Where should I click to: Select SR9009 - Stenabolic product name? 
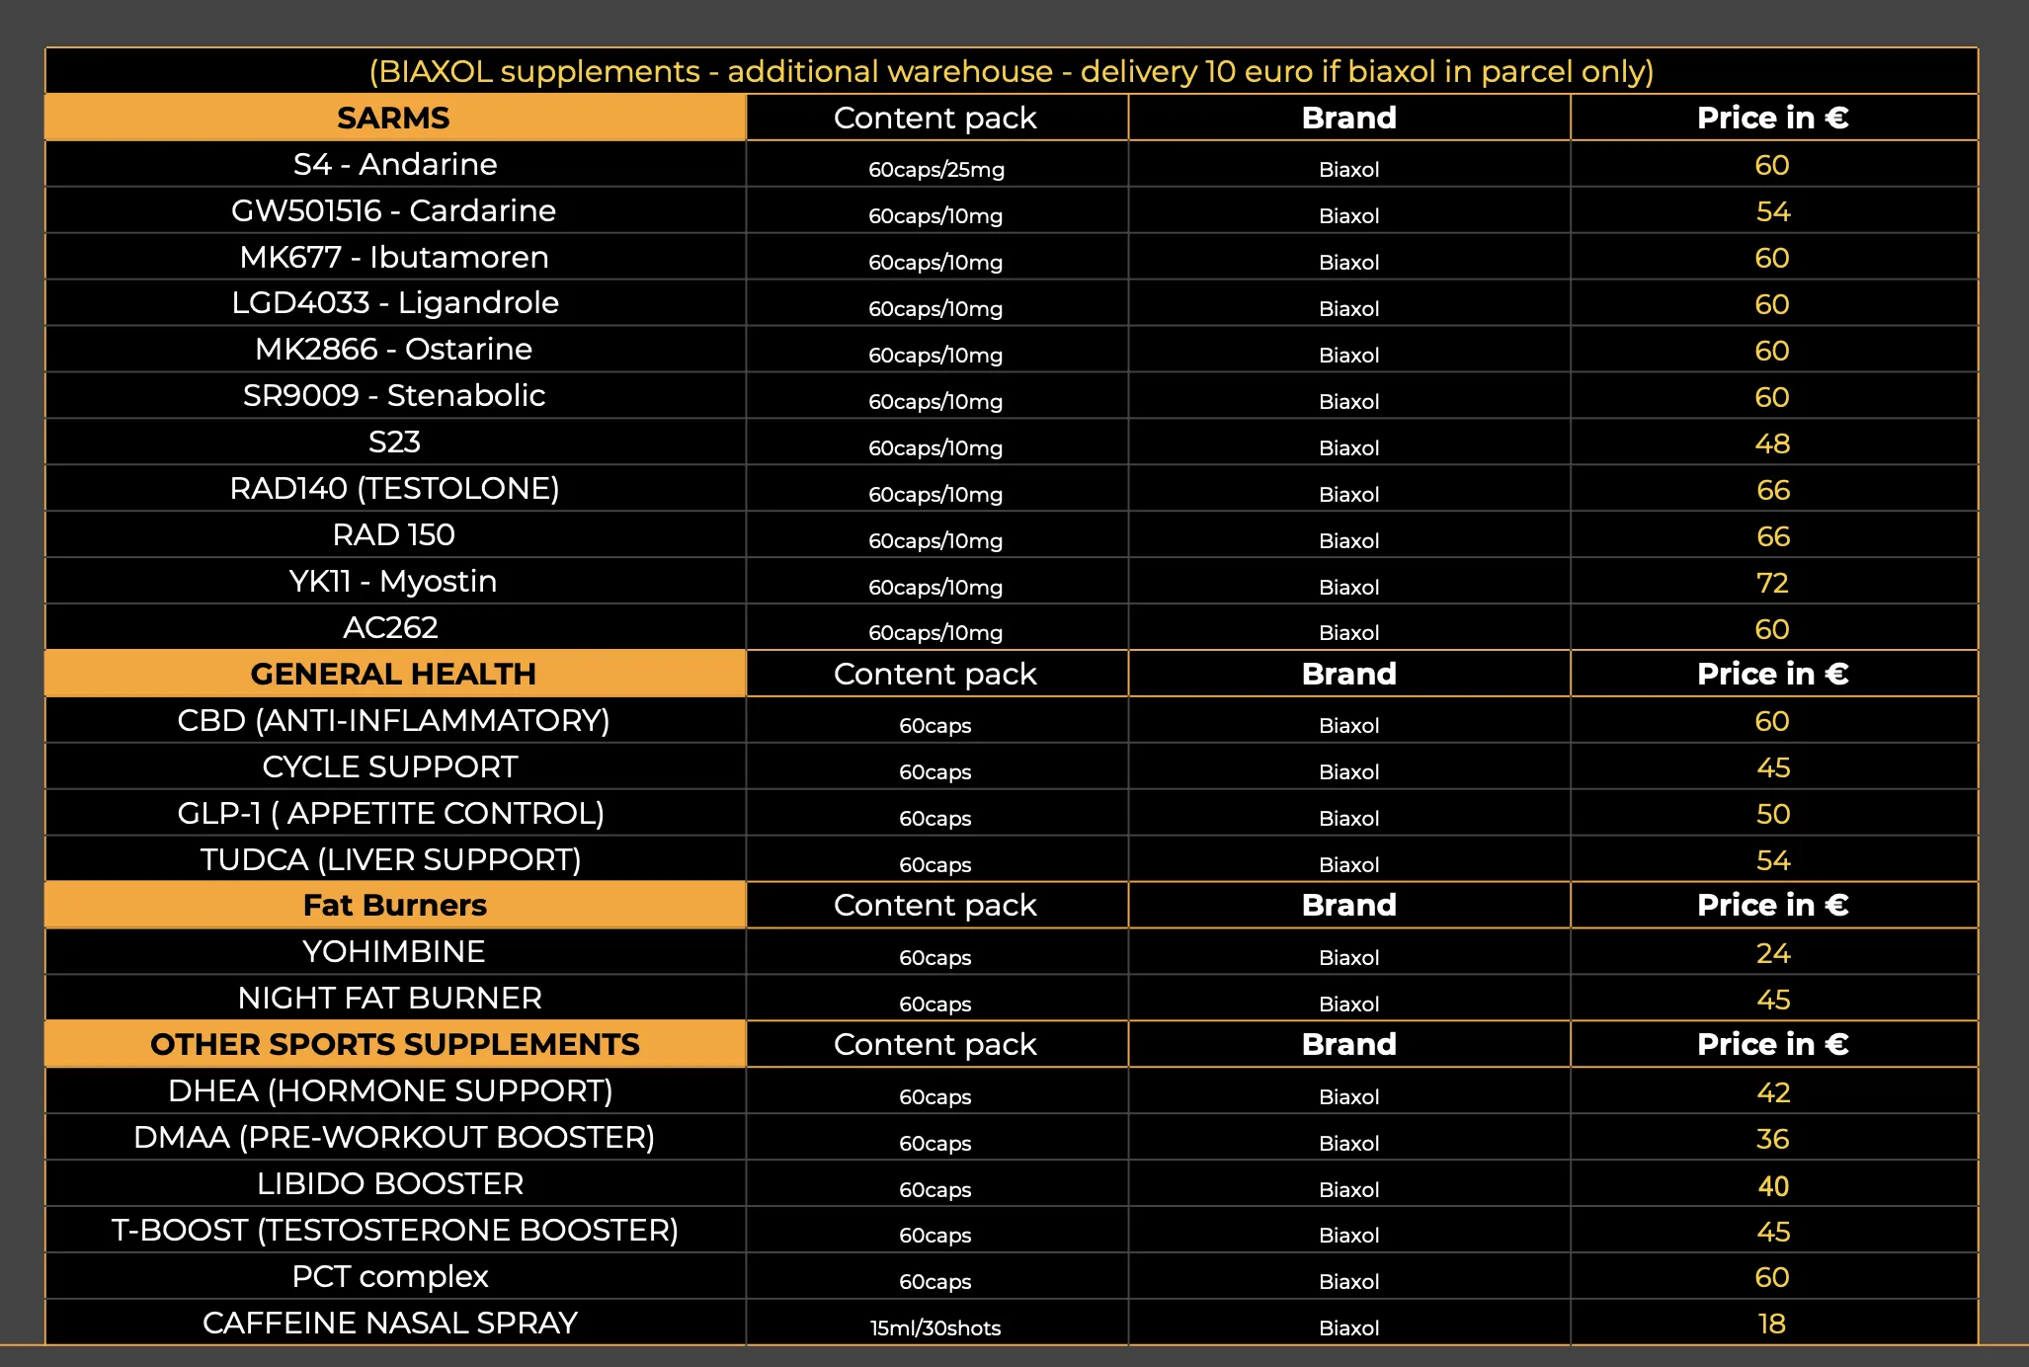[x=395, y=395]
